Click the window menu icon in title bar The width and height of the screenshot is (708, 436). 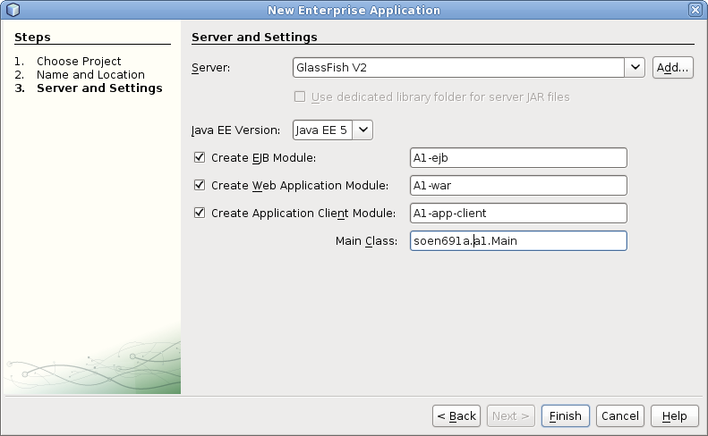(12, 10)
